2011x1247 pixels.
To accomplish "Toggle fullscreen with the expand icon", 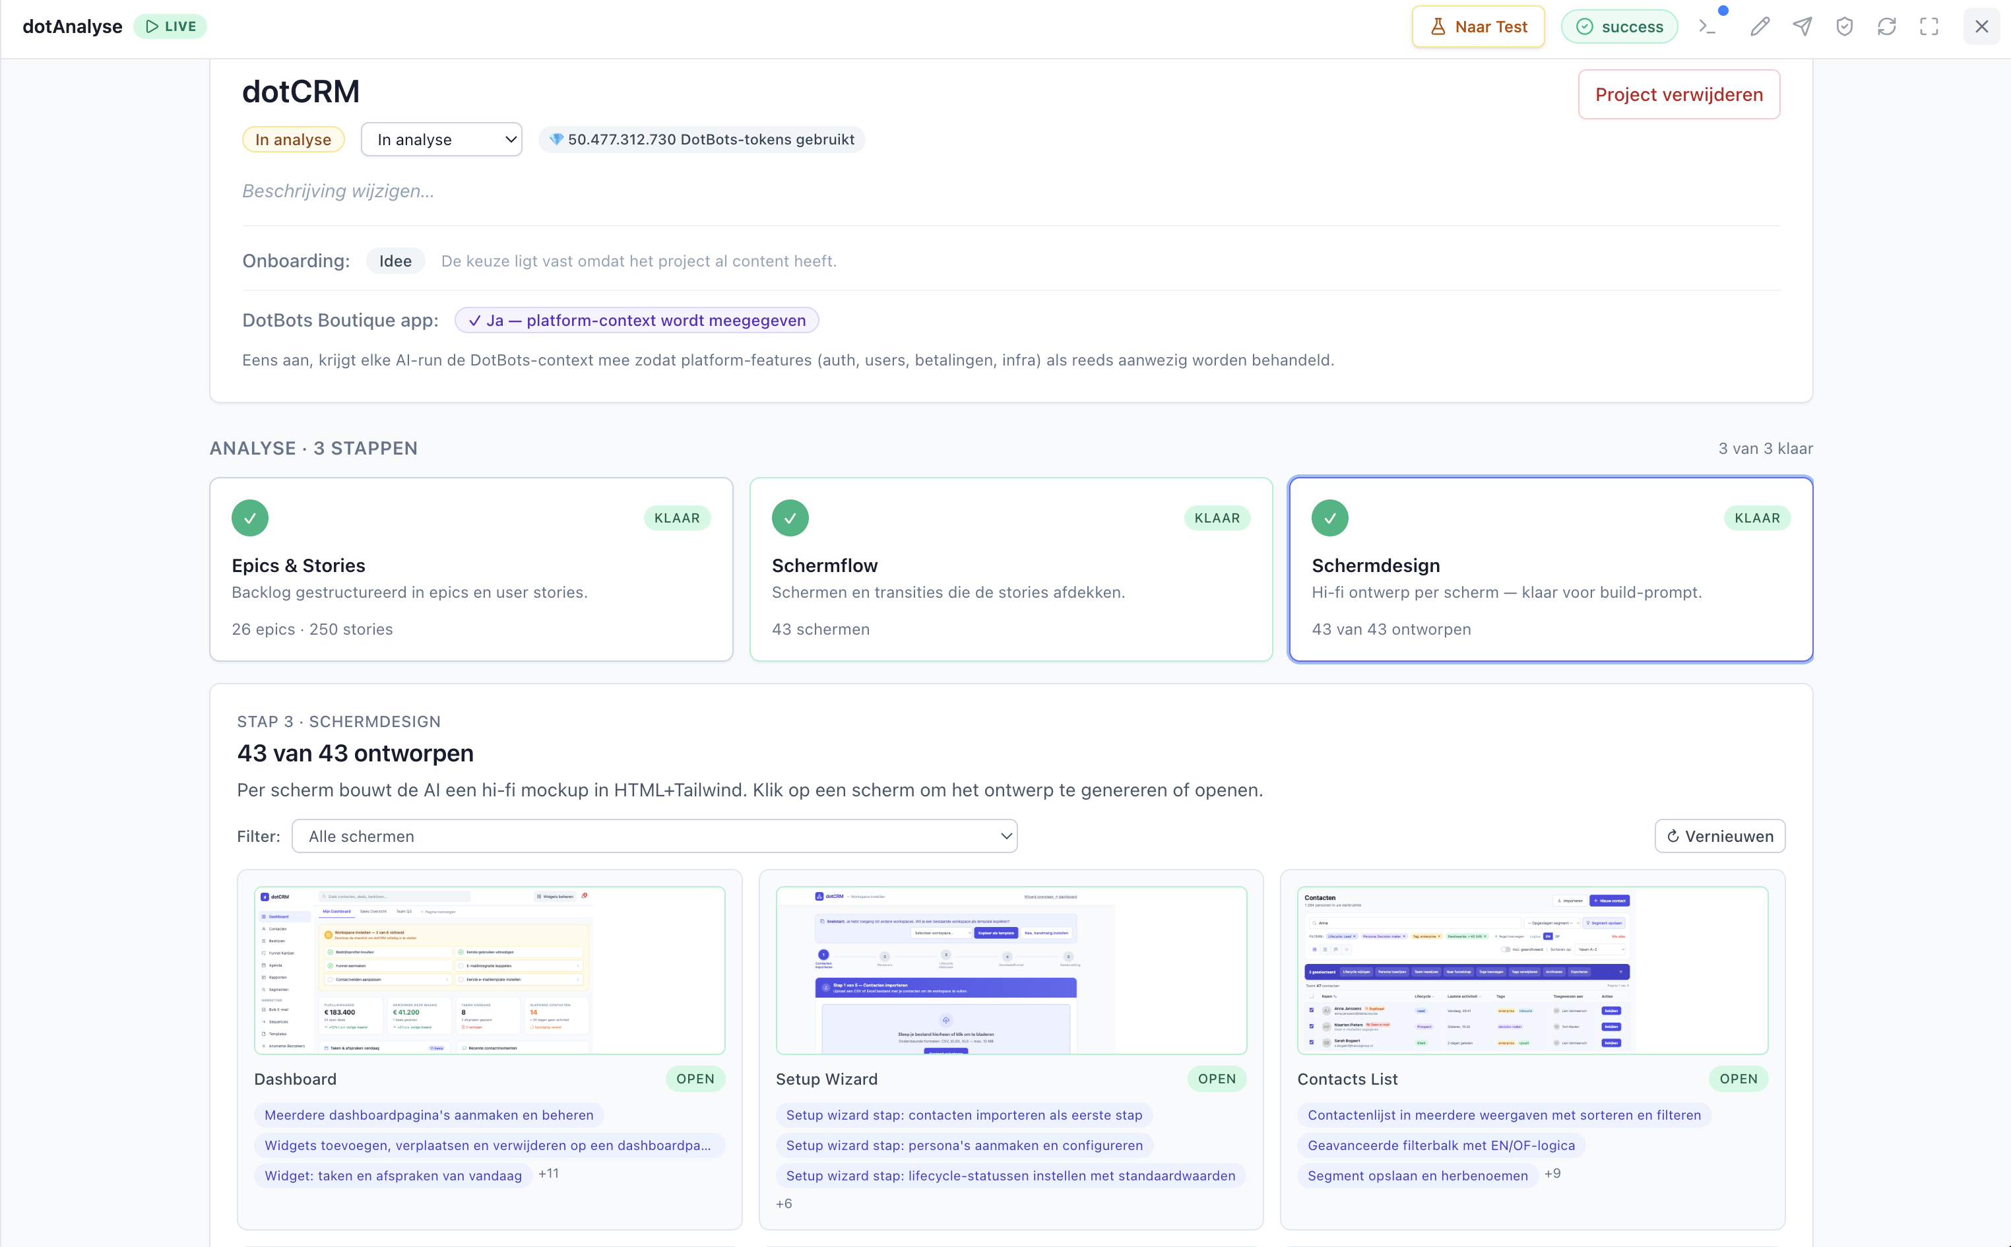I will (1929, 26).
